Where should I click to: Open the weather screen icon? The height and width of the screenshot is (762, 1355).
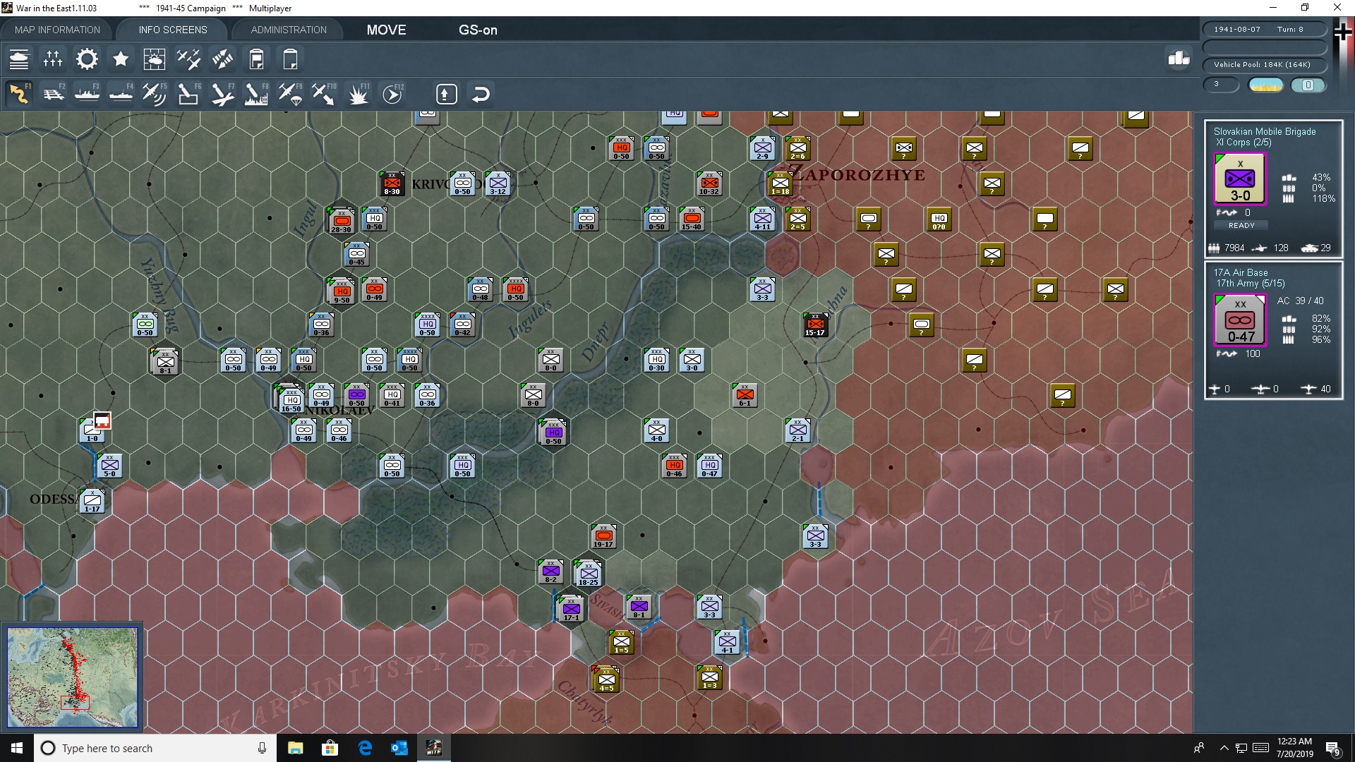pyautogui.click(x=154, y=59)
